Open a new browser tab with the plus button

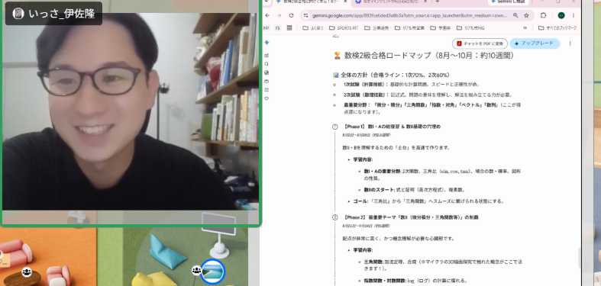tap(438, 2)
